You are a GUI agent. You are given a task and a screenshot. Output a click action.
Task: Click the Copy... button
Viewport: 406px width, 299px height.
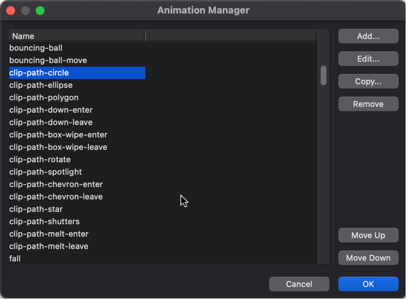click(368, 82)
